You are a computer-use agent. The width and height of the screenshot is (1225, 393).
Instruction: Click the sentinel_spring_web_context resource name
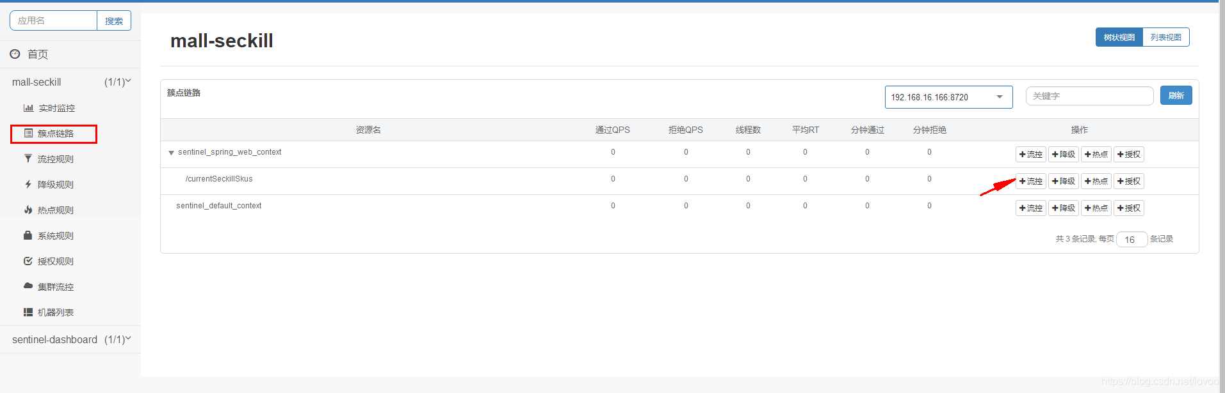pyautogui.click(x=230, y=152)
